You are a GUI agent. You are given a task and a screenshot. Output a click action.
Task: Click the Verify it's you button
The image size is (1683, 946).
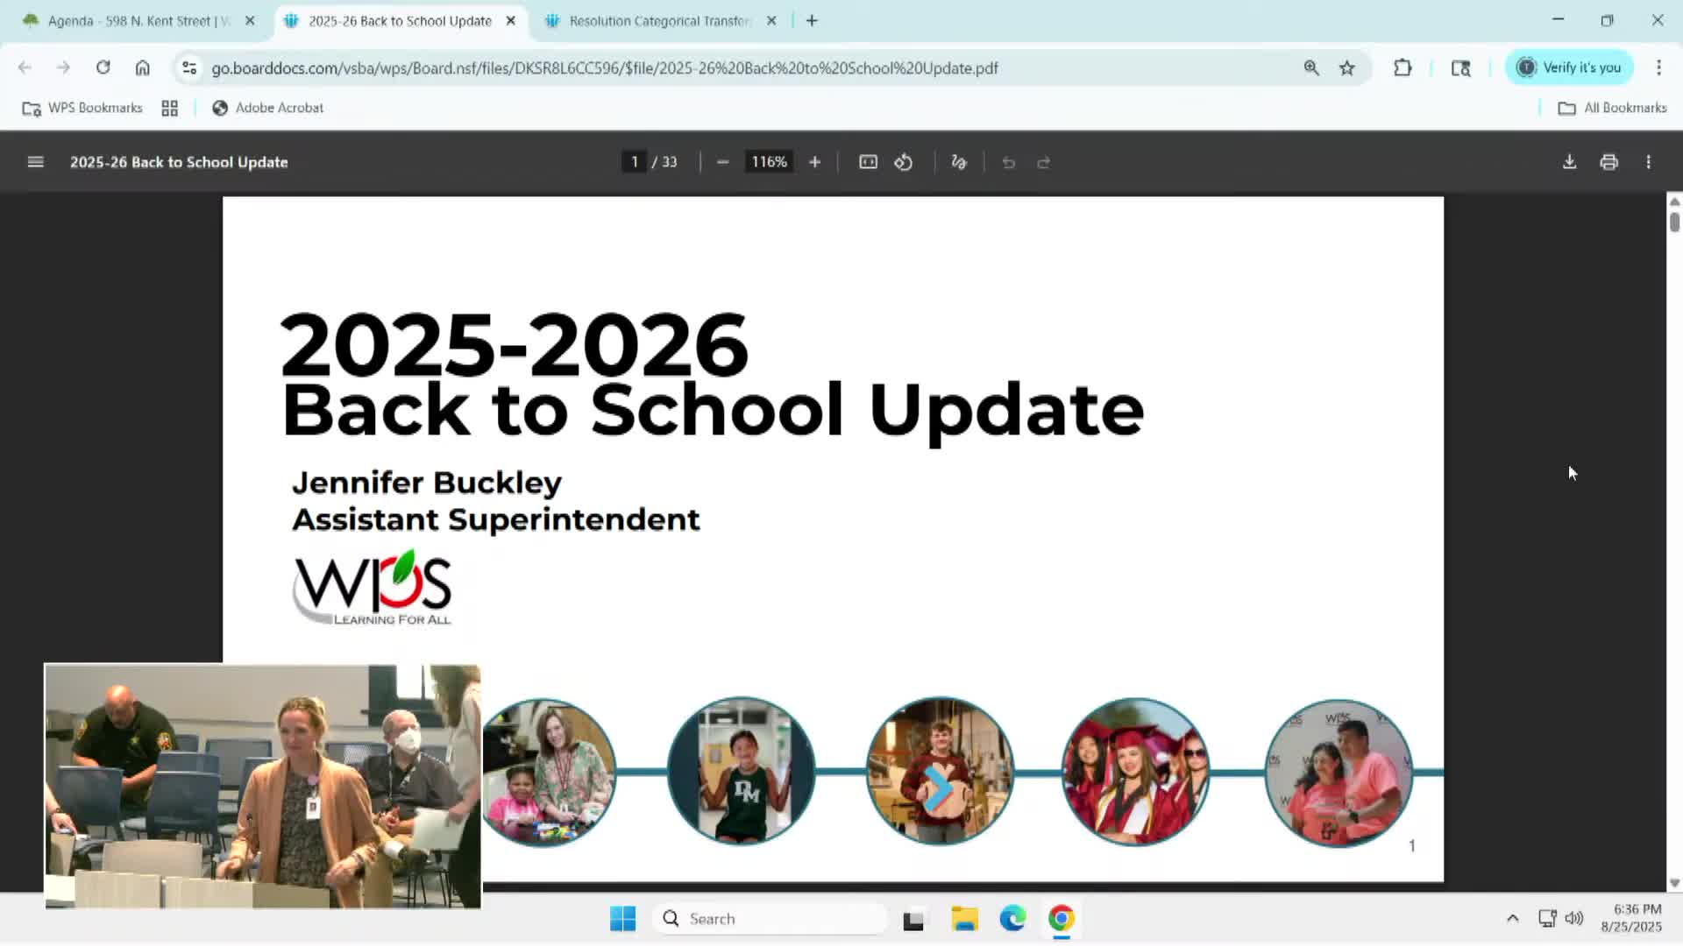(1569, 67)
